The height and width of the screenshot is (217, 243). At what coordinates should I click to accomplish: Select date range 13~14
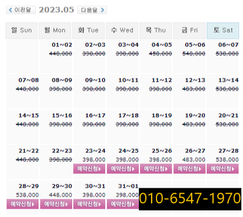(x=228, y=80)
